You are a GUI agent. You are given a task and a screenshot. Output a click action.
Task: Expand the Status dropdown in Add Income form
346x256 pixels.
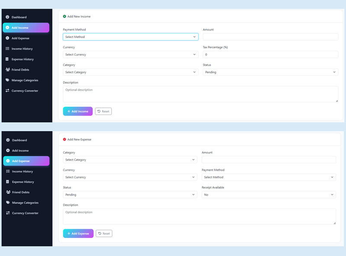coord(270,72)
